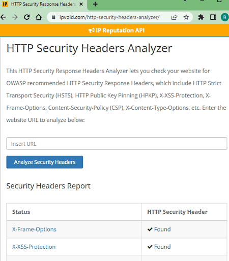Click the browser forward arrow

(15, 17)
